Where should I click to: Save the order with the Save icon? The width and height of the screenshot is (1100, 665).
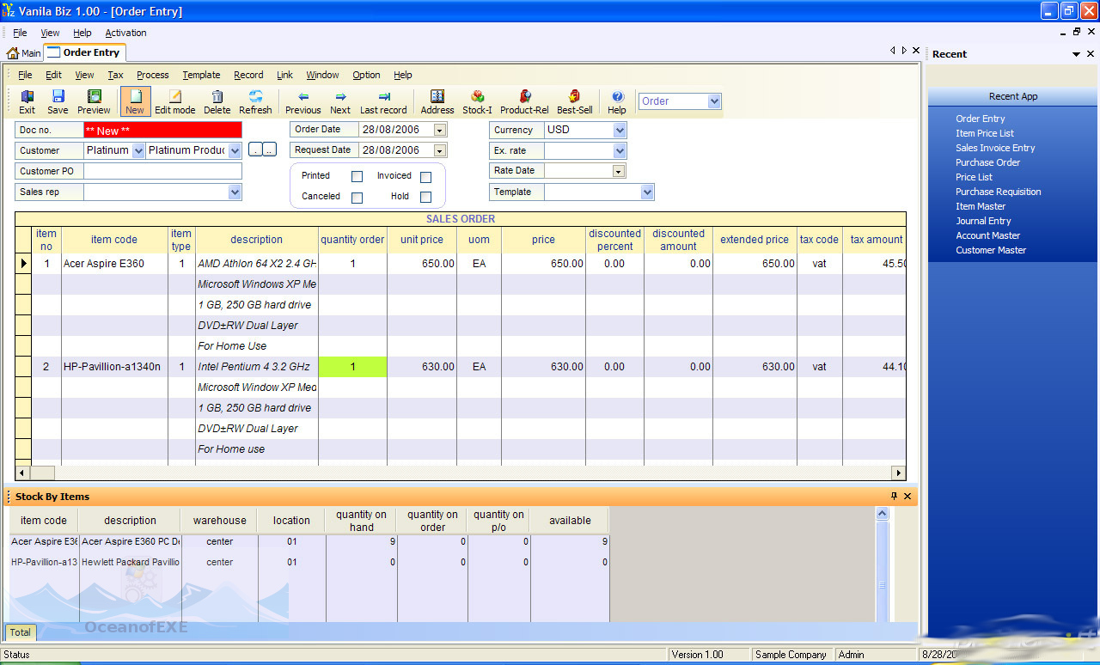58,101
